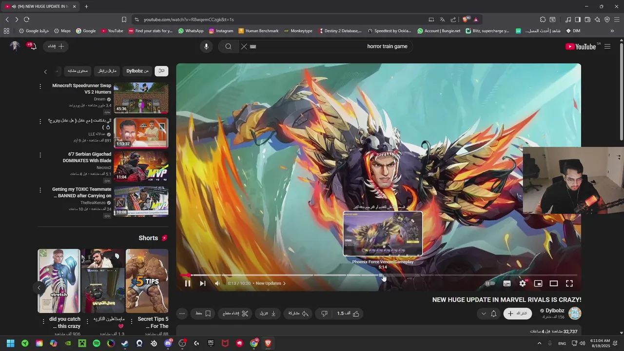Show more filter chips with the left chevron
The image size is (624, 351).
click(45, 72)
